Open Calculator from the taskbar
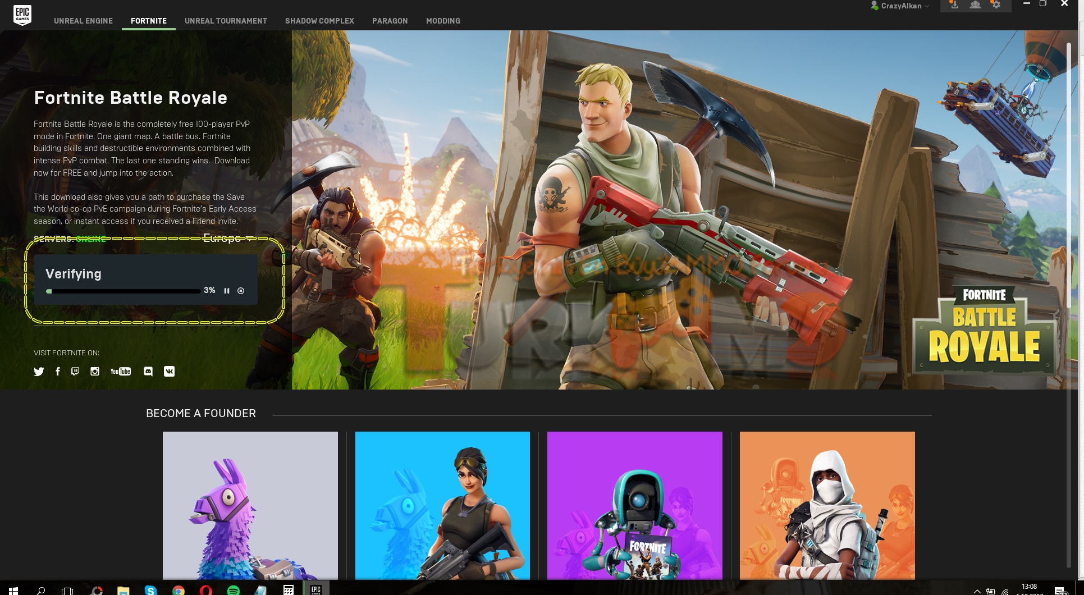Viewport: 1084px width, 595px height. point(289,589)
